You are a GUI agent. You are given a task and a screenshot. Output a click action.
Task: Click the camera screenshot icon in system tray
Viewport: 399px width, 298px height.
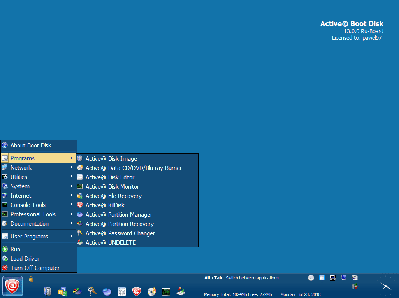tap(354, 278)
